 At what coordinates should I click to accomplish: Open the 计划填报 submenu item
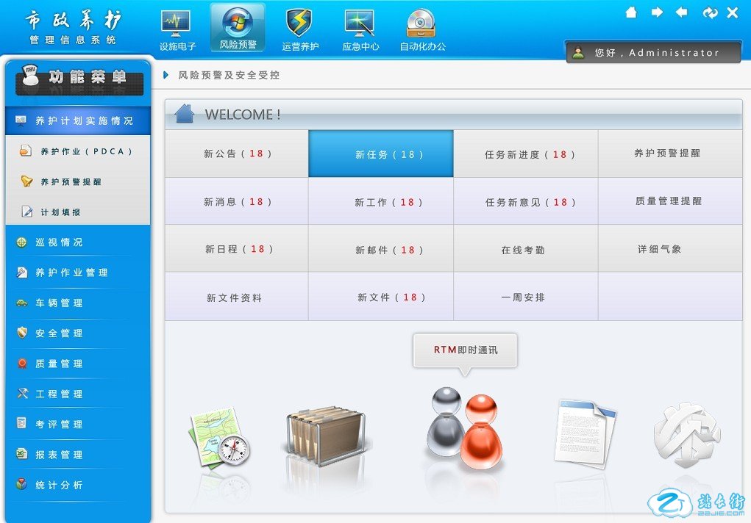click(x=60, y=212)
